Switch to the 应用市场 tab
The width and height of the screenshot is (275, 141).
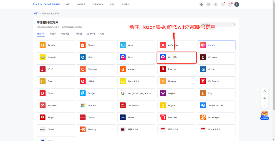coord(91,34)
